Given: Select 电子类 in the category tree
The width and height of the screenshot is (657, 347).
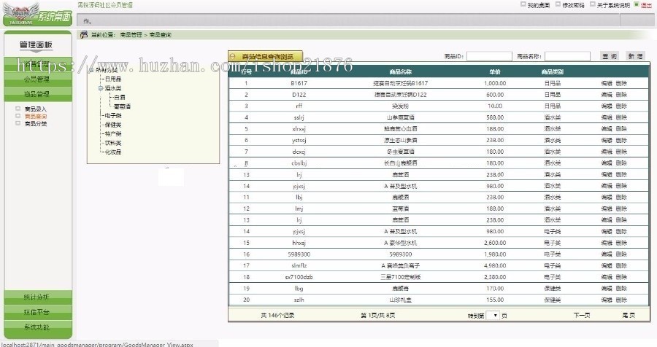Looking at the screenshot, I should 112,115.
